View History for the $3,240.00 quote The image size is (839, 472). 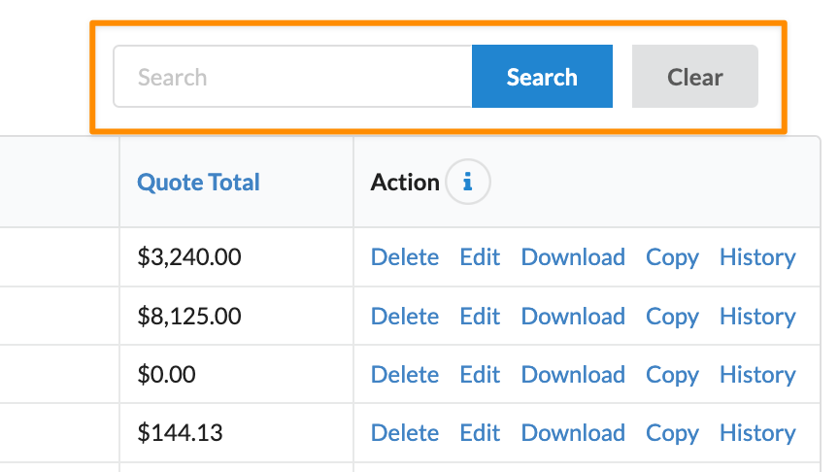coord(757,257)
